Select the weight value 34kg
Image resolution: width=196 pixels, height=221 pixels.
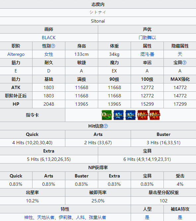tap(114, 54)
